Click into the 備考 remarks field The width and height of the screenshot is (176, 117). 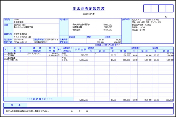click(x=99, y=105)
